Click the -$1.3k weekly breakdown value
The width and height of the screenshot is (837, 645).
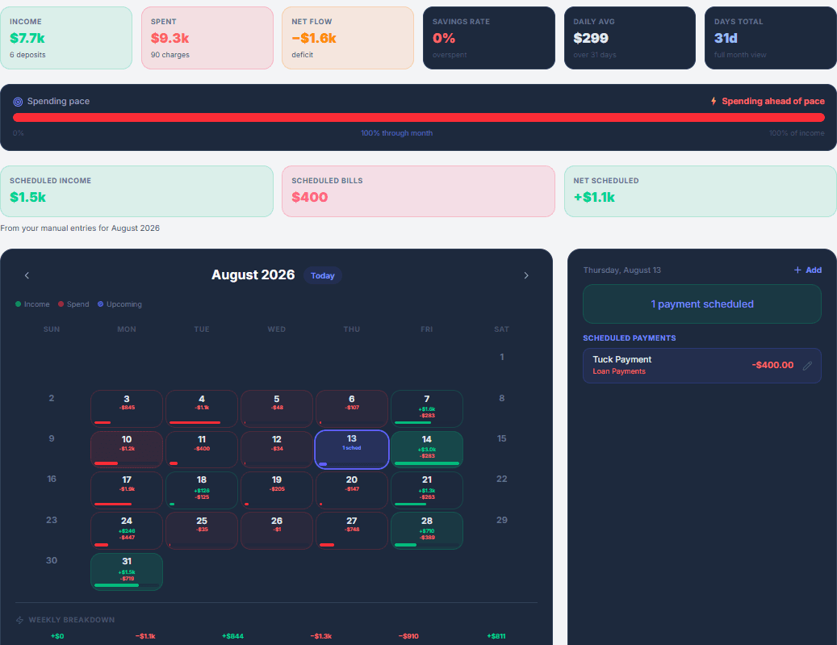[320, 636]
